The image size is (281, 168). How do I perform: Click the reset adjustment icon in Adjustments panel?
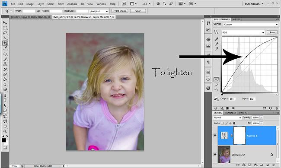pyautogui.click(x=270, y=108)
